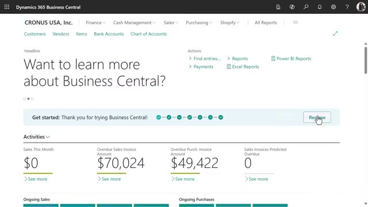This screenshot has height=207, width=368.
Task: Click the last checklist progress step circle
Action: [221, 117]
